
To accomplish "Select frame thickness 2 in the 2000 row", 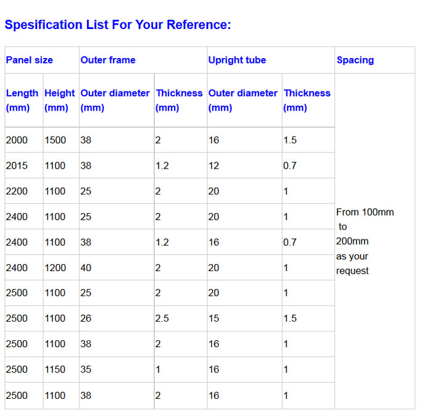I will point(158,140).
